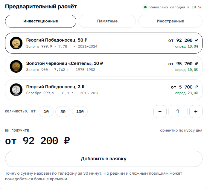This screenshot has width=207, height=189.
Task: Increase quantity with the plus button
Action: [196, 112]
